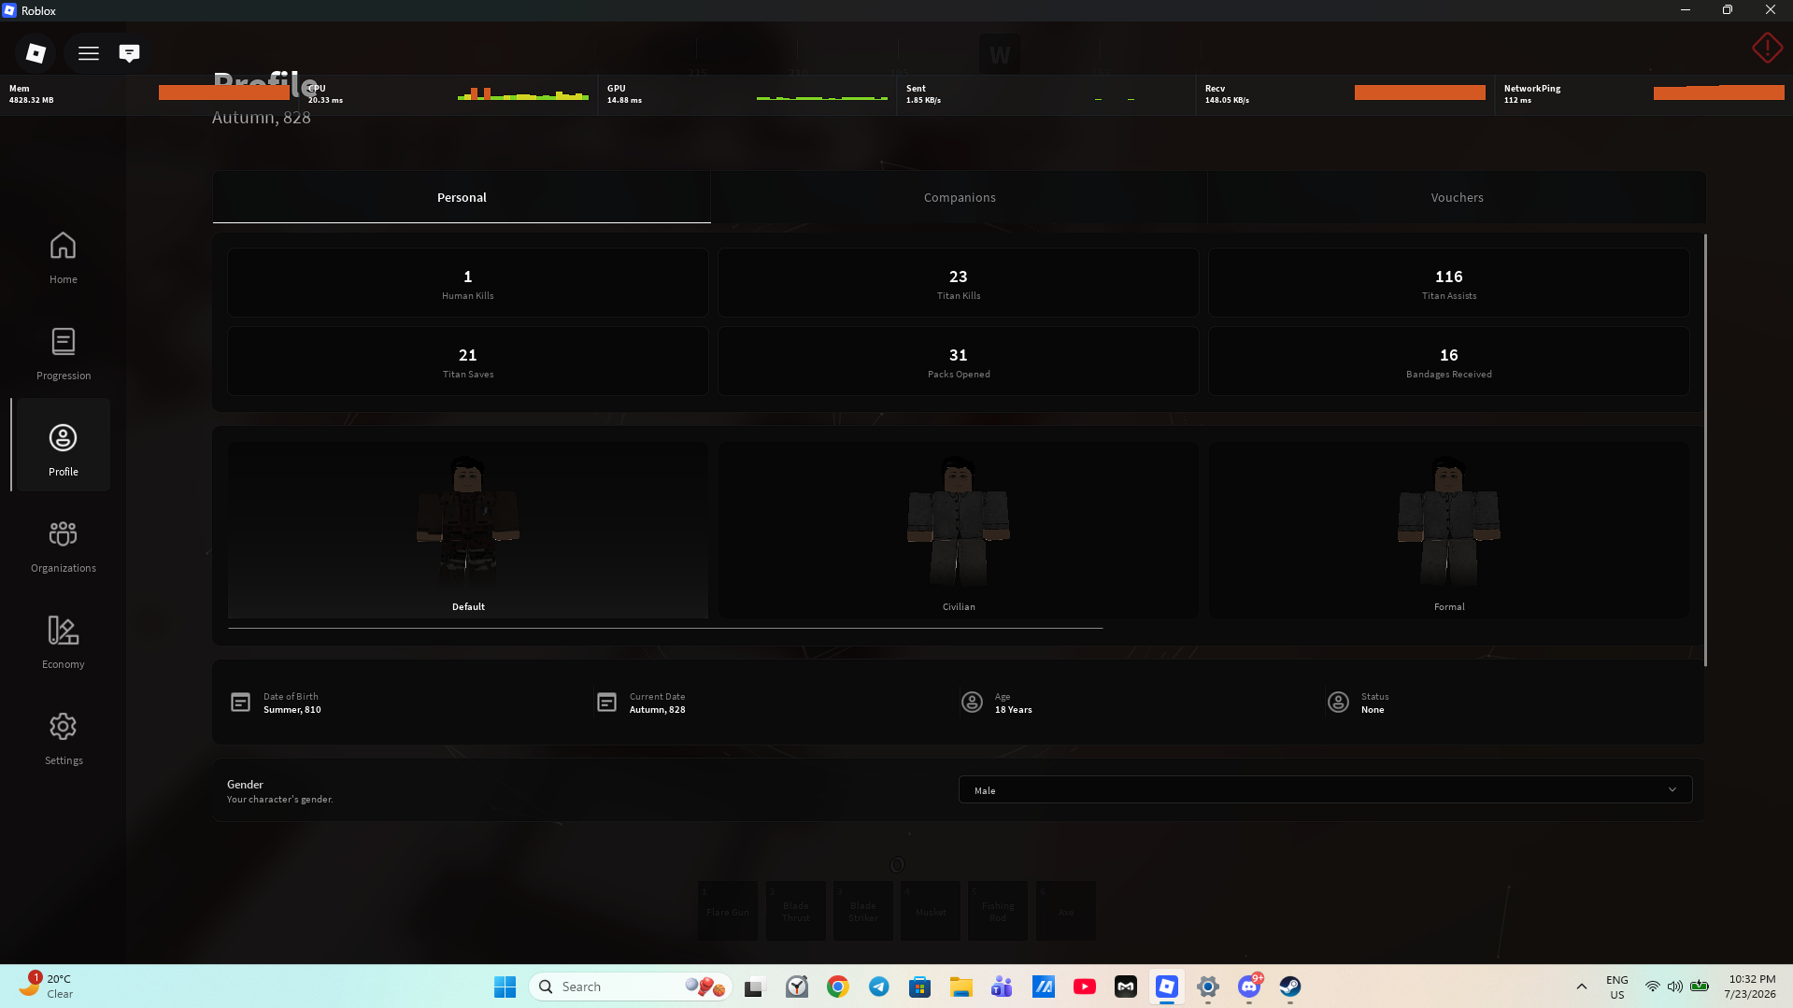Click the Summer, 810 birth date text
This screenshot has height=1008, width=1793.
[x=292, y=710]
